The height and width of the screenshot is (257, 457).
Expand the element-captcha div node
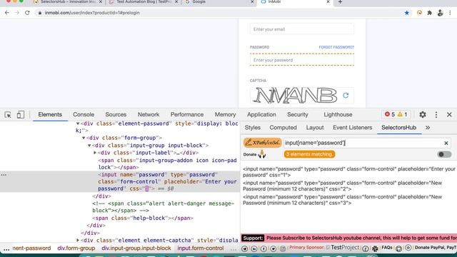[x=78, y=240]
